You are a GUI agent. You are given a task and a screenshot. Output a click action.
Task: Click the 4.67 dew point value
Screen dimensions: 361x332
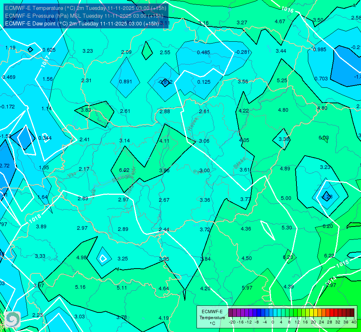pyautogui.click(x=280, y=21)
